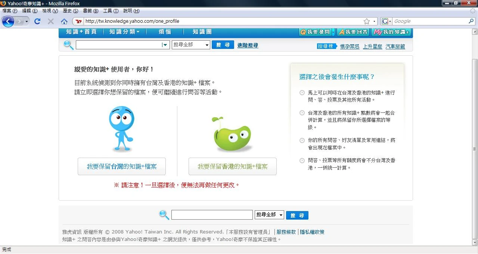Go to 知識+首頁 tab

(81, 32)
